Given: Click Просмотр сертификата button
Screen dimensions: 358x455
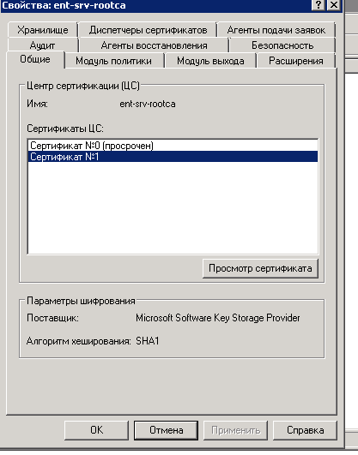Looking at the screenshot, I should click(260, 268).
